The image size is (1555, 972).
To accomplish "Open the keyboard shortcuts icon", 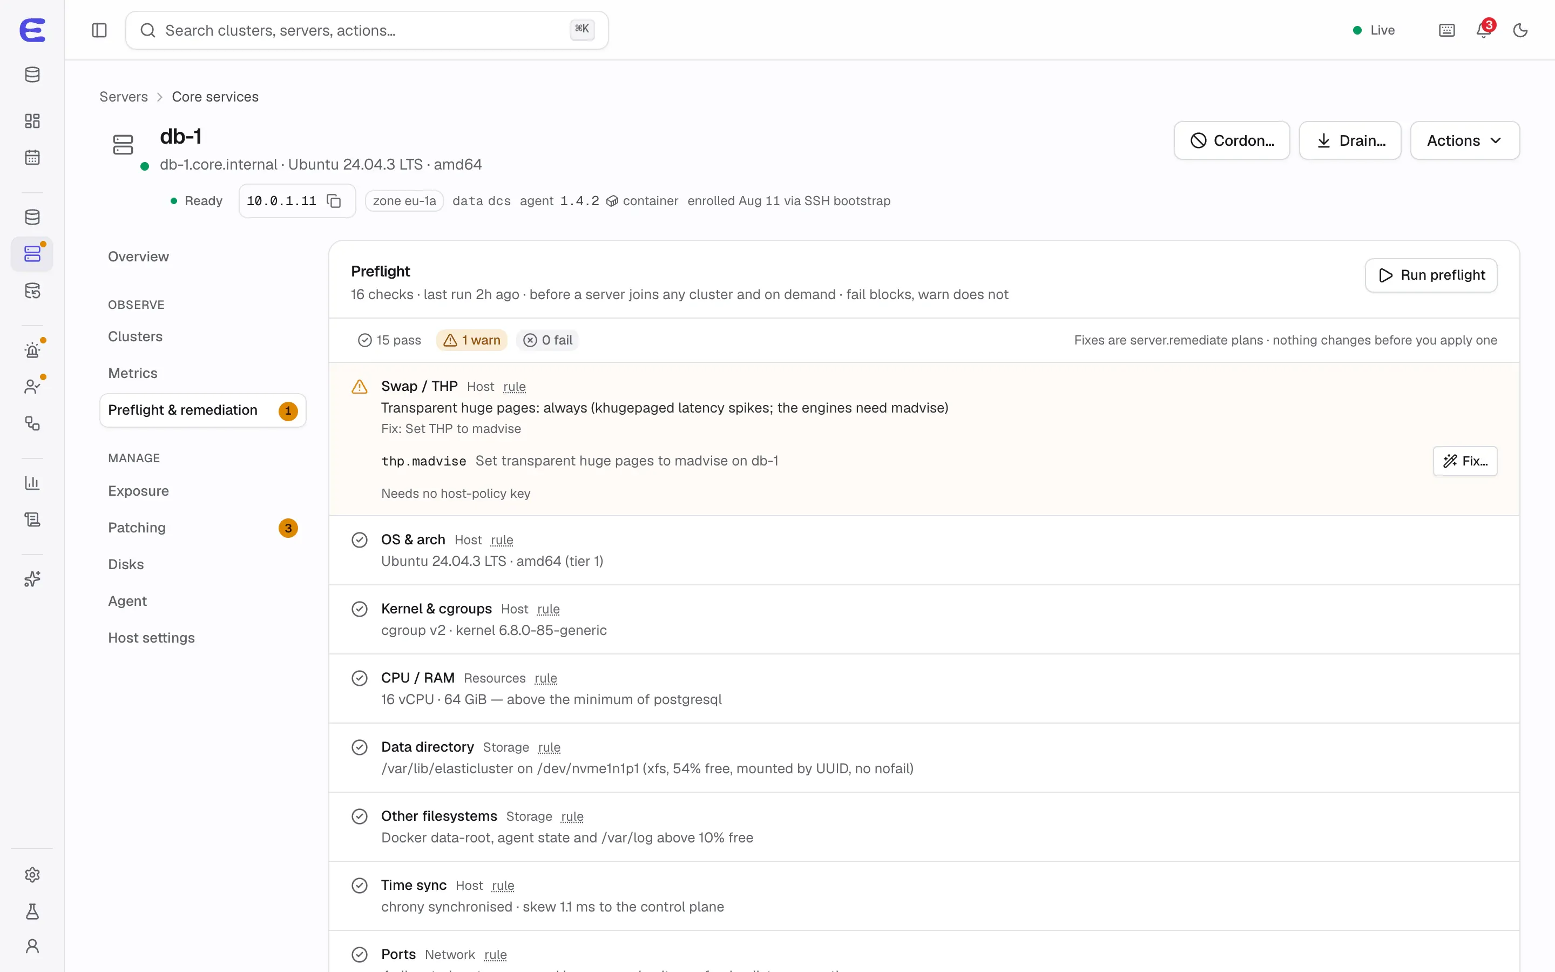I will (1446, 30).
